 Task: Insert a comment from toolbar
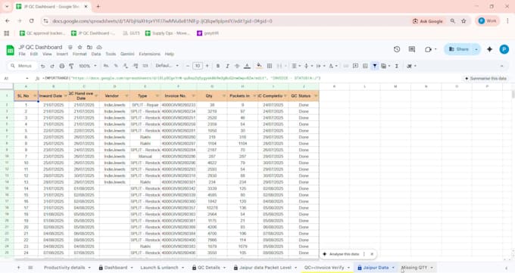tap(355, 66)
